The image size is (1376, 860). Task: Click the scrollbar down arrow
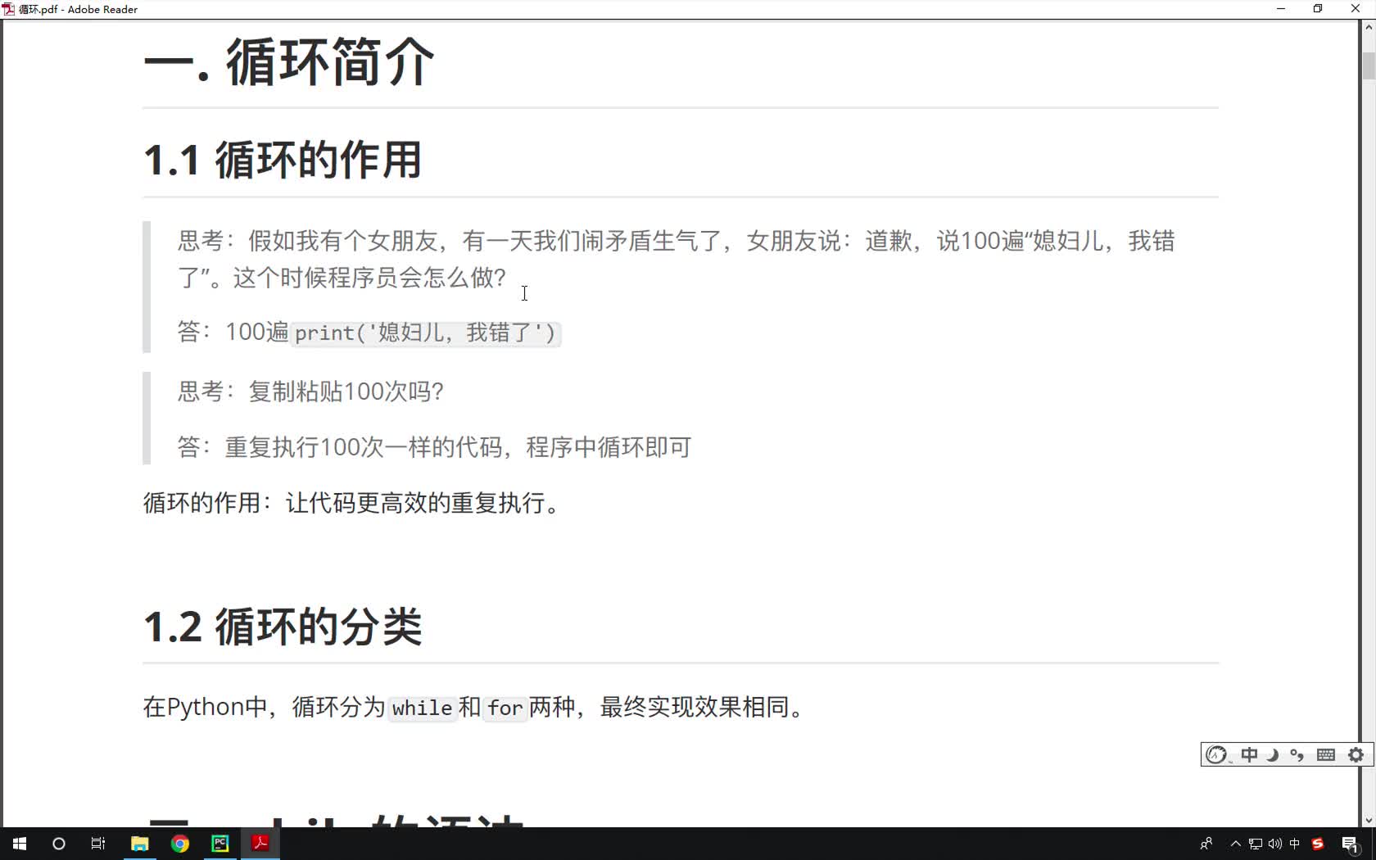(1368, 820)
